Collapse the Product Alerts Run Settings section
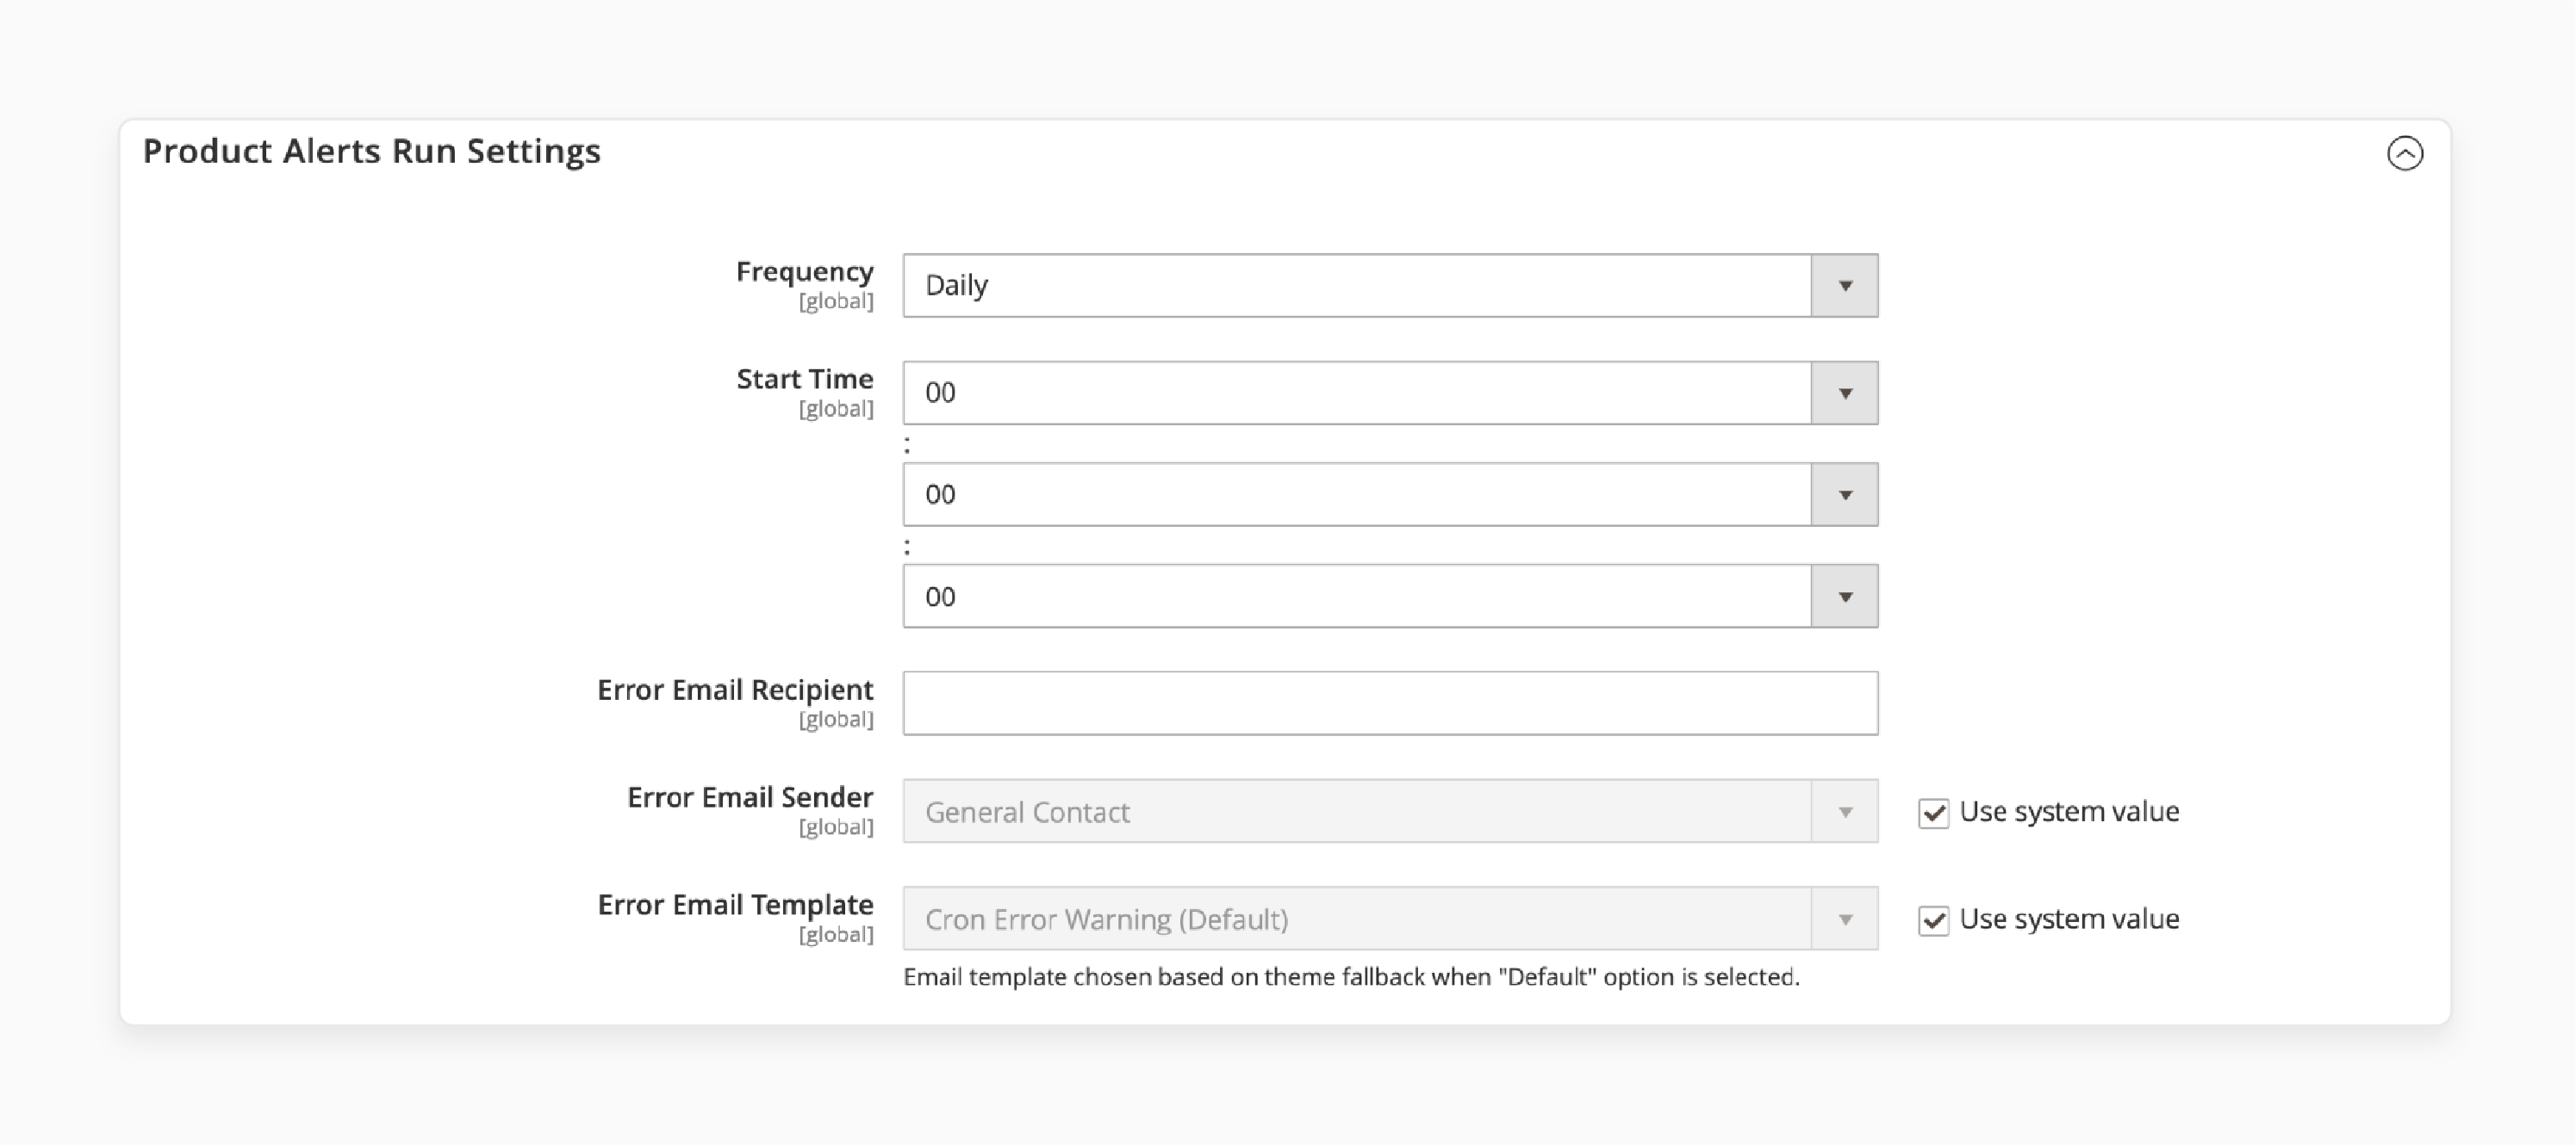The height and width of the screenshot is (1145, 2576). pyautogui.click(x=2405, y=153)
